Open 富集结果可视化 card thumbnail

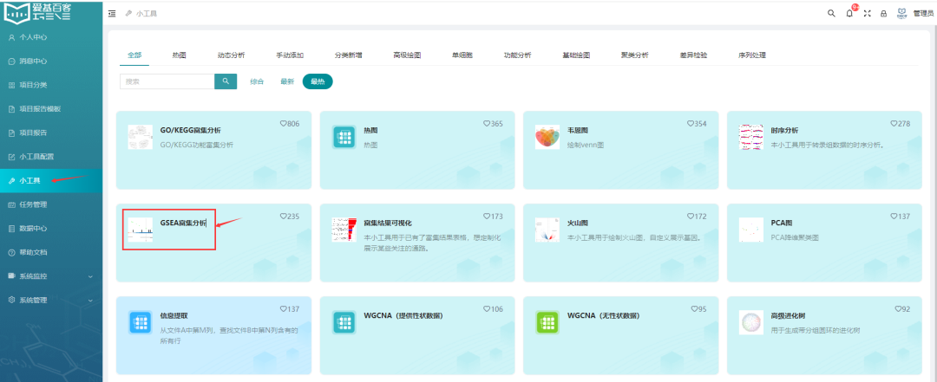pos(344,230)
